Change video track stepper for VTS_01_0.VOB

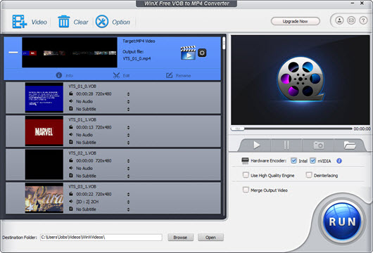[128, 94]
